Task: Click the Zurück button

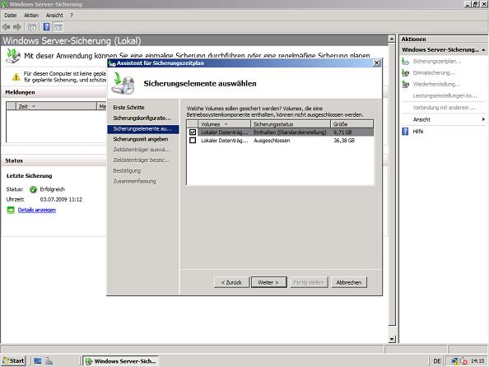Action: (231, 282)
